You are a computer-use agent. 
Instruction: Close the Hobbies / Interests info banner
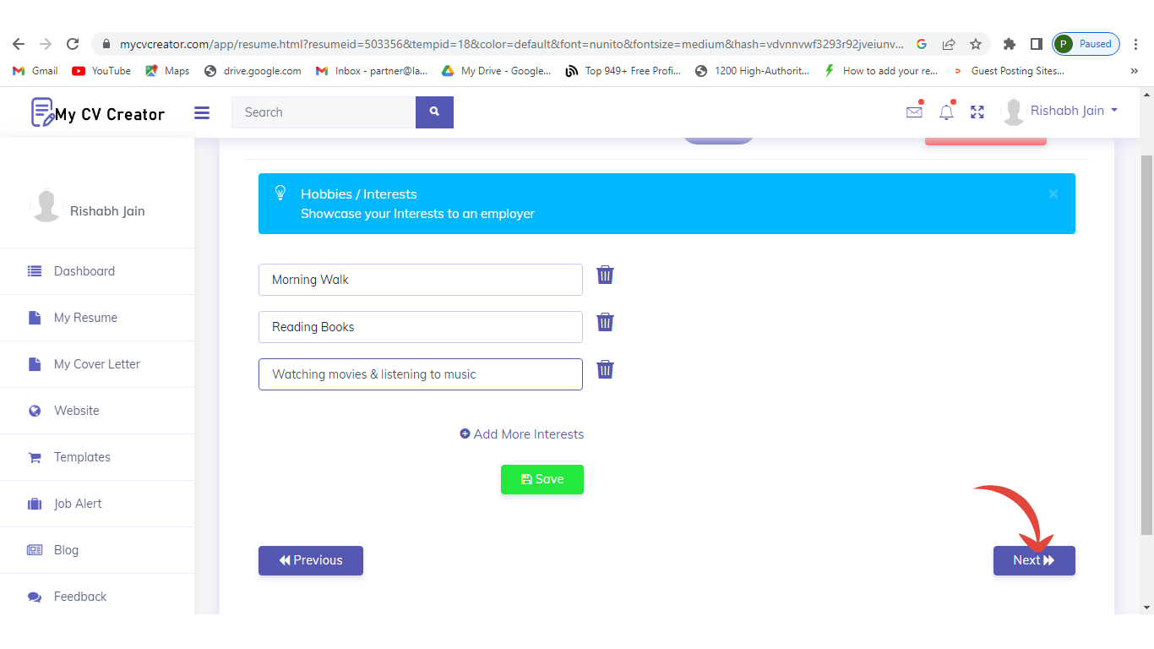coord(1053,194)
